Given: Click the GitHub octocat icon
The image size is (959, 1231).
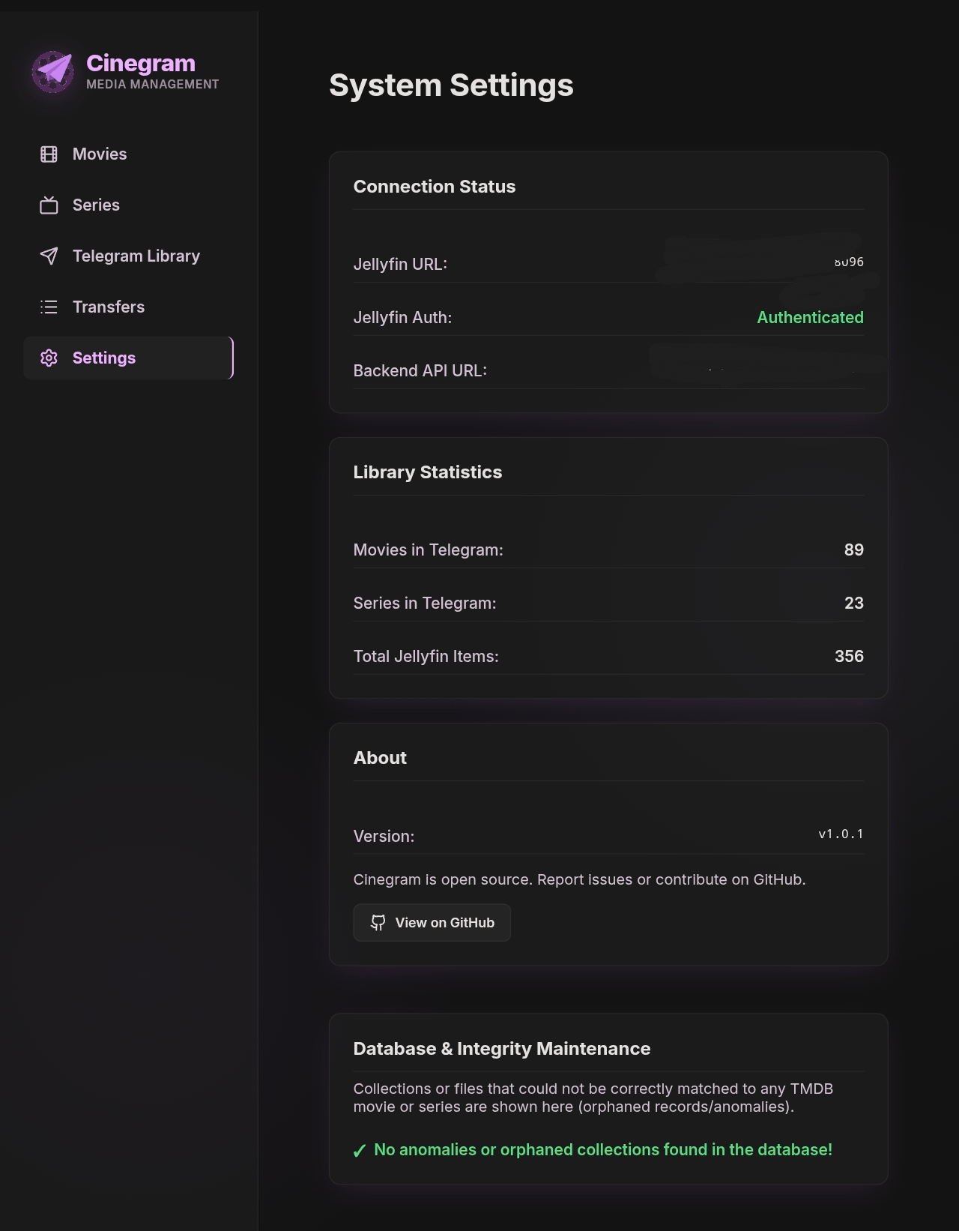Looking at the screenshot, I should (378, 923).
